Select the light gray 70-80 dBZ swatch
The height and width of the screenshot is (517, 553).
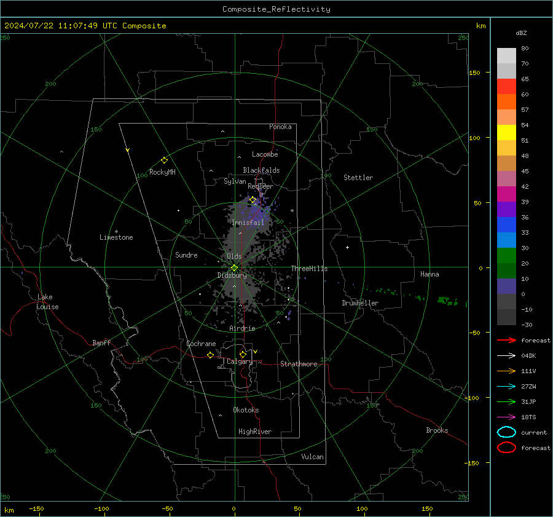coord(506,56)
